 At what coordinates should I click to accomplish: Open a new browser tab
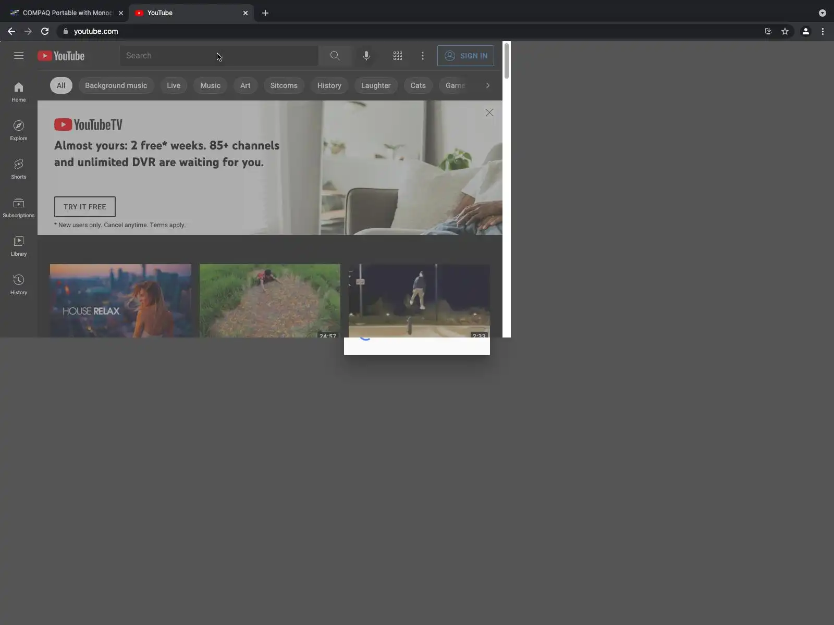click(x=265, y=13)
